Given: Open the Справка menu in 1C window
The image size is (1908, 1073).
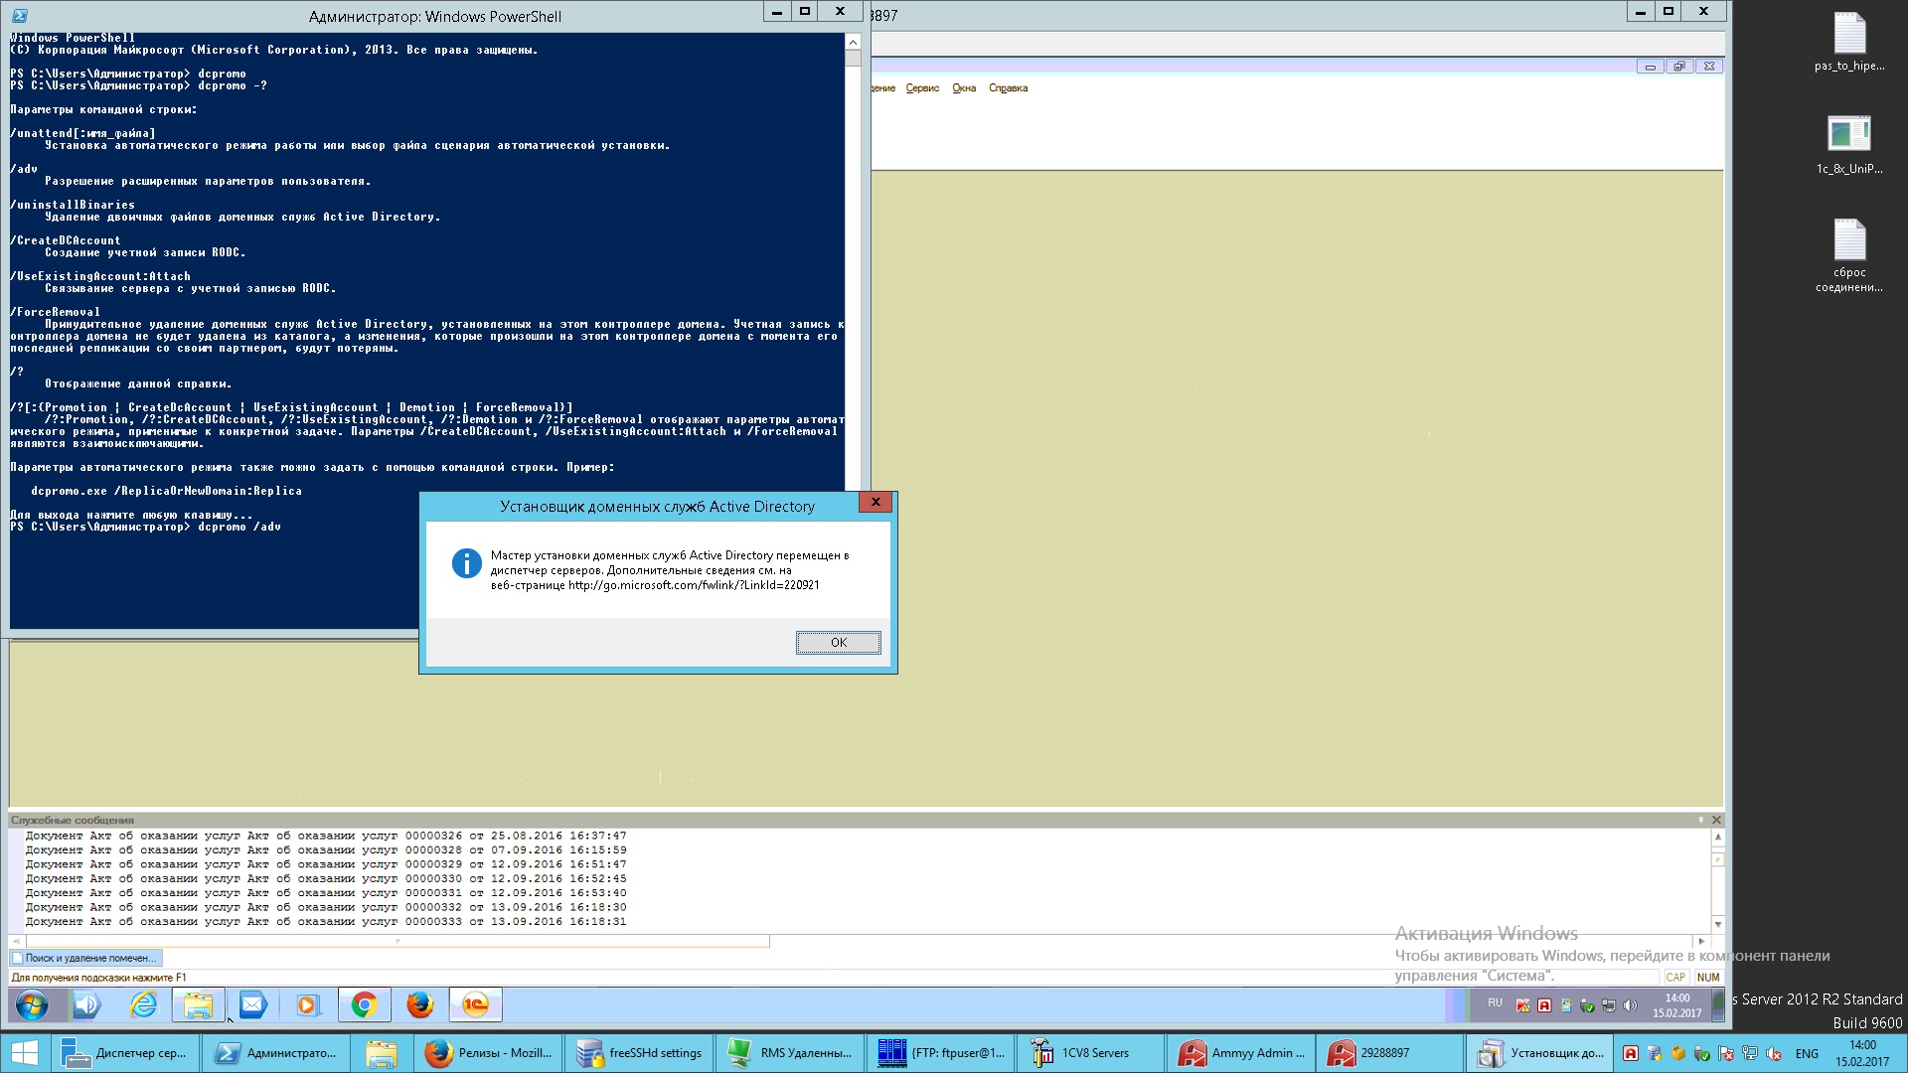Looking at the screenshot, I should coord(1008,88).
